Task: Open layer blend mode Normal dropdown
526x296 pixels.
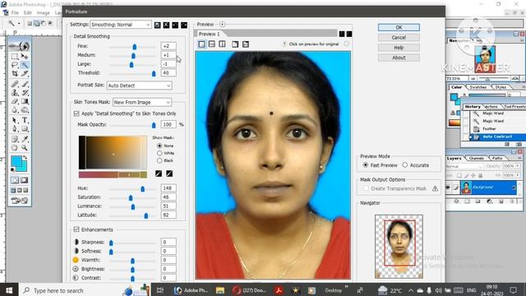Action: pos(464,166)
